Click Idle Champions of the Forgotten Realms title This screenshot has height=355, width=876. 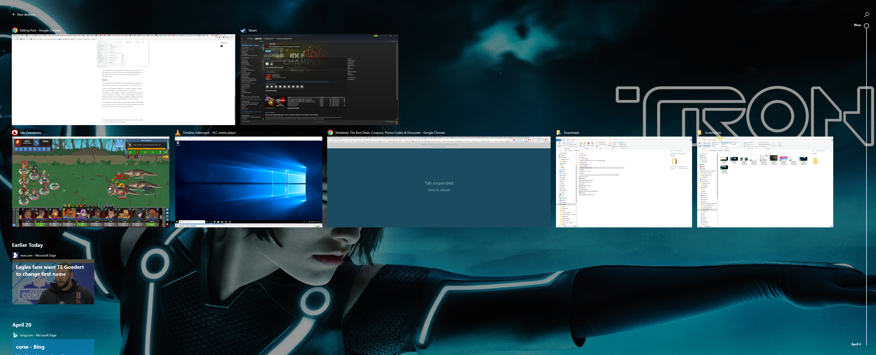click(x=284, y=47)
